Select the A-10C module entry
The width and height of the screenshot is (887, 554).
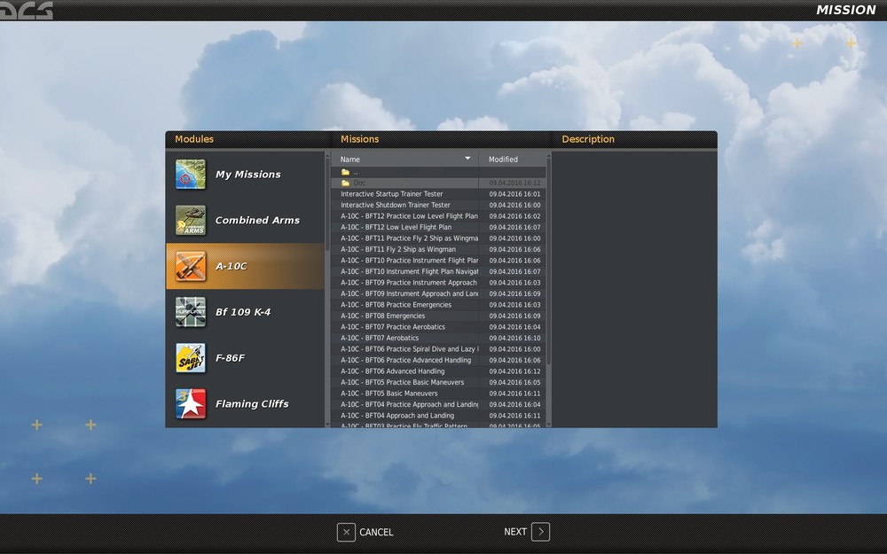tap(245, 266)
